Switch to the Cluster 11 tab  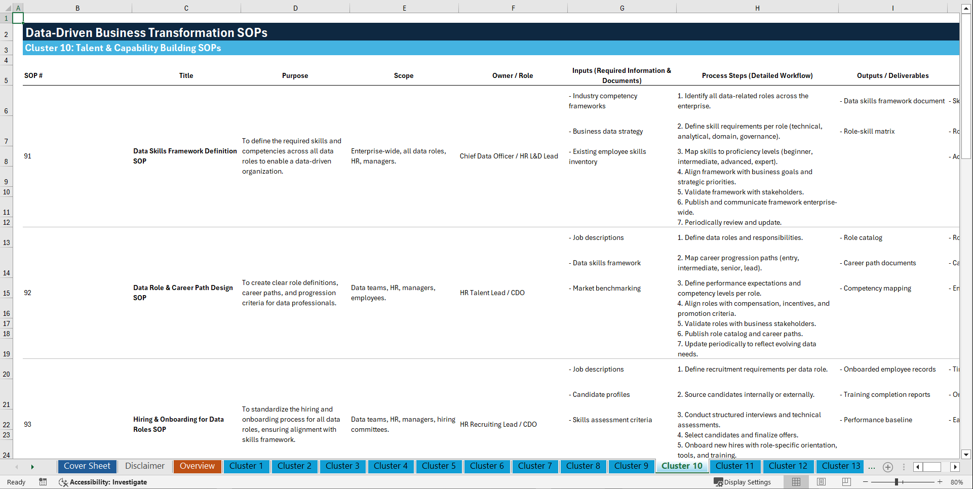click(x=735, y=466)
